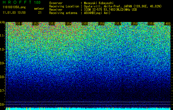Click the 1353 time marker
Image resolution: width=173 pixels, height=110 pixels.
click(x=52, y=24)
